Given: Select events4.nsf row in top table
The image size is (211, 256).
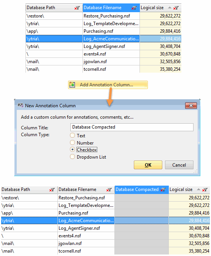Looking at the screenshot, I should 103,54.
